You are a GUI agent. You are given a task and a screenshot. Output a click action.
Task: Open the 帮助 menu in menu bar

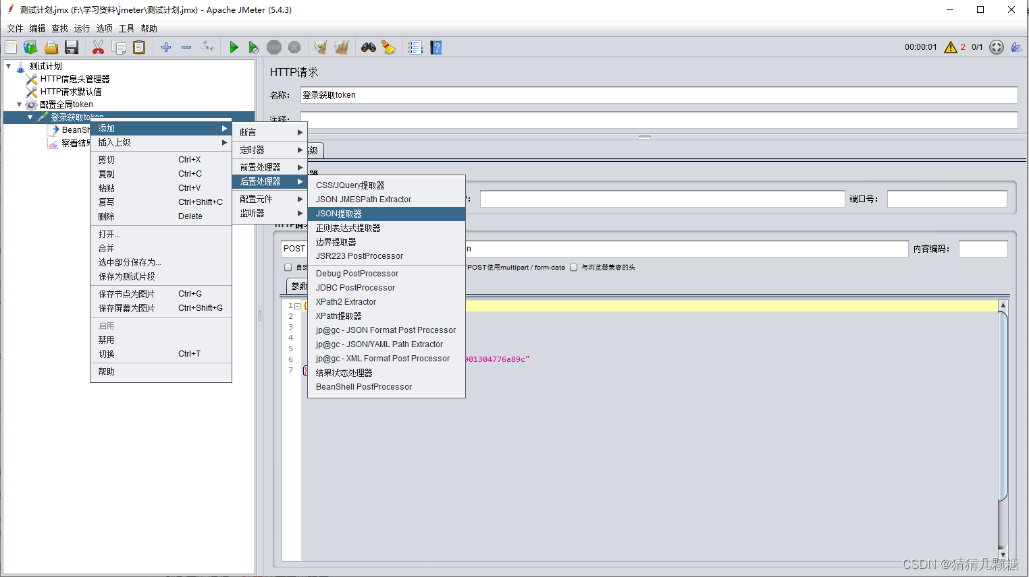pyautogui.click(x=149, y=28)
